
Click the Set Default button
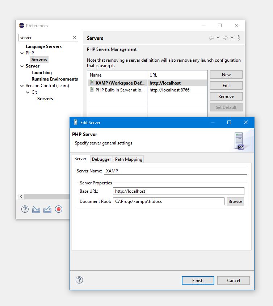tap(226, 107)
